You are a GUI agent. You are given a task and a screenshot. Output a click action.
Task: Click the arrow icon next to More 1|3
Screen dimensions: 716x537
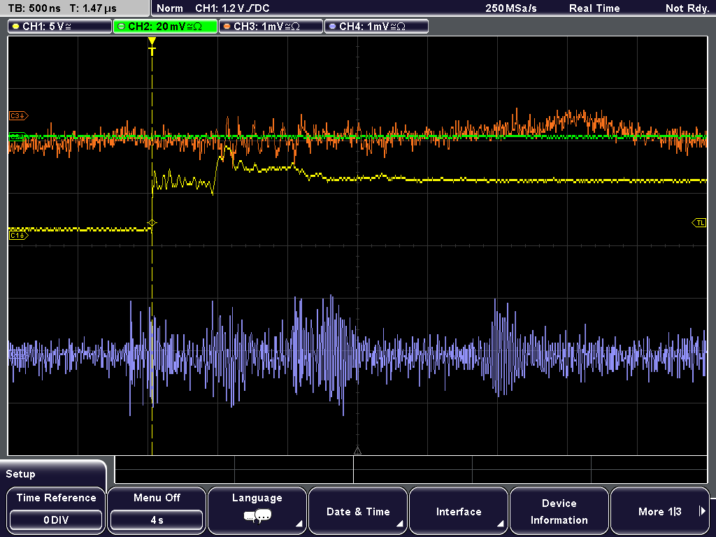(x=702, y=511)
